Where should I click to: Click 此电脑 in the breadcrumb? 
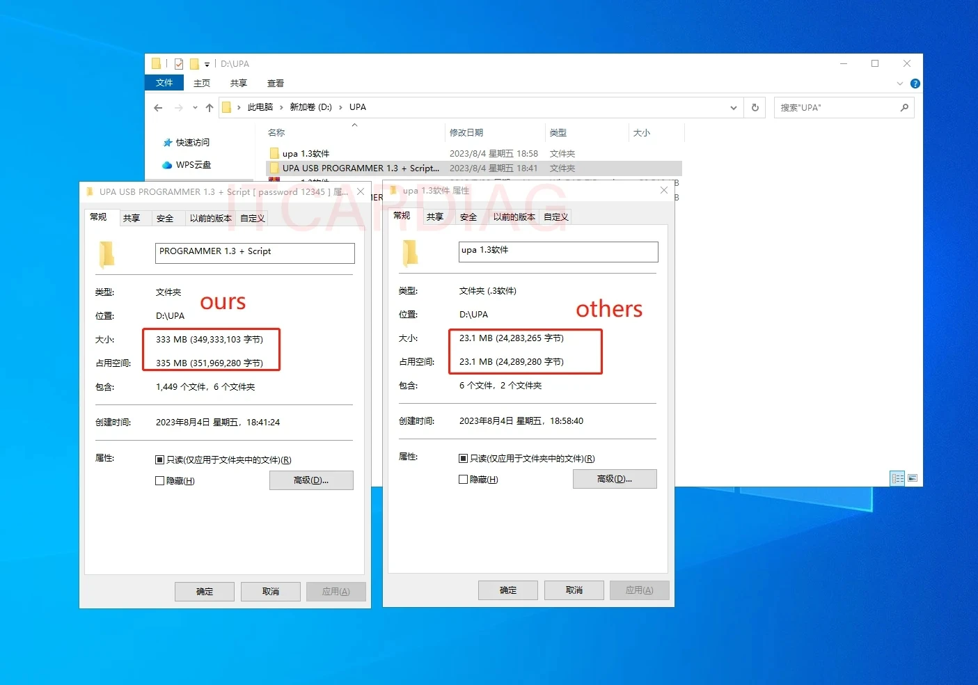[260, 107]
